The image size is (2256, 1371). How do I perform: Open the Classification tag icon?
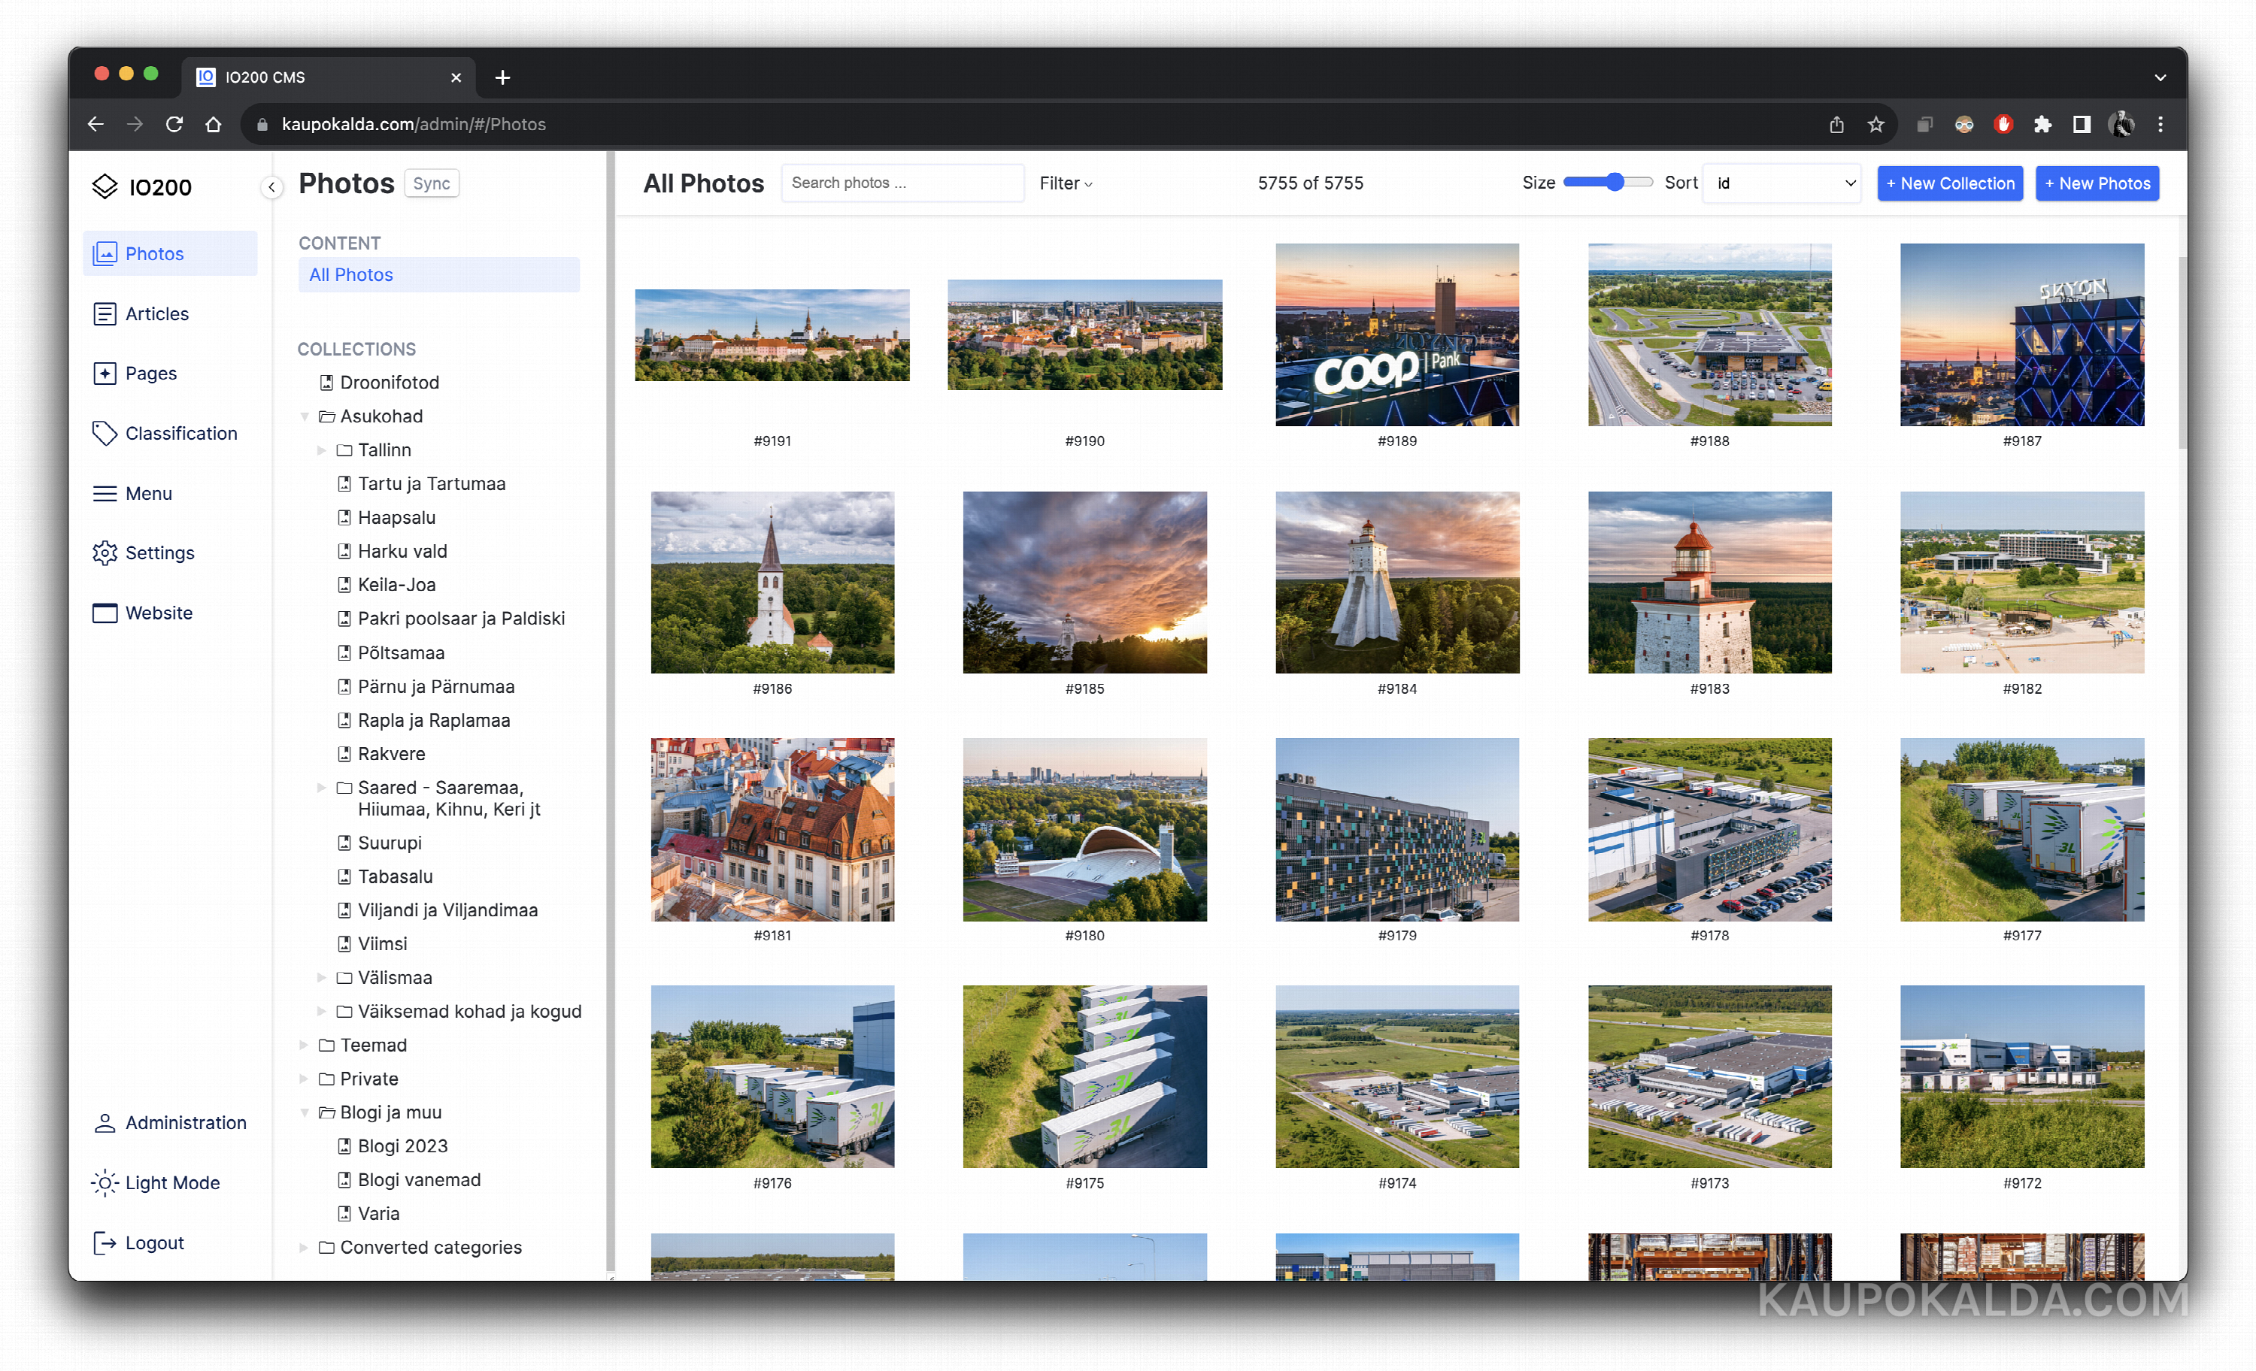click(x=105, y=433)
